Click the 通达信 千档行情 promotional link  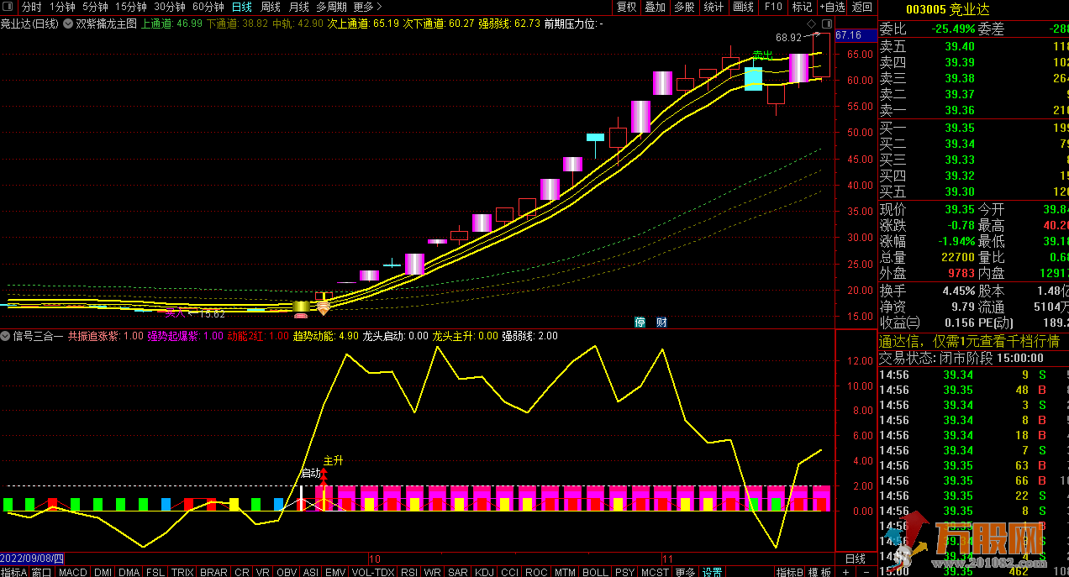tap(968, 342)
